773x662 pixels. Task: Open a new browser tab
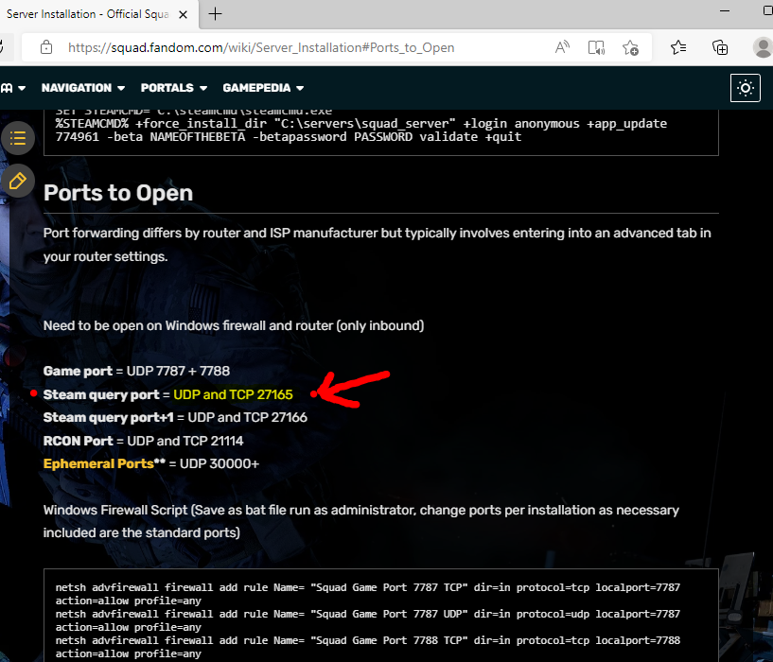point(215,14)
